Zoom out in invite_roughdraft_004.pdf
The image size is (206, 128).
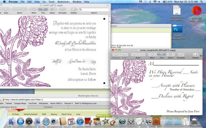point(134,54)
